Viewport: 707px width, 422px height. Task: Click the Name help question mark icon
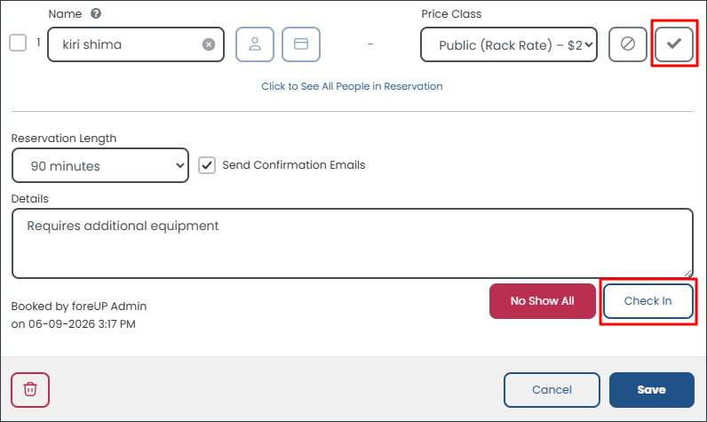(96, 13)
